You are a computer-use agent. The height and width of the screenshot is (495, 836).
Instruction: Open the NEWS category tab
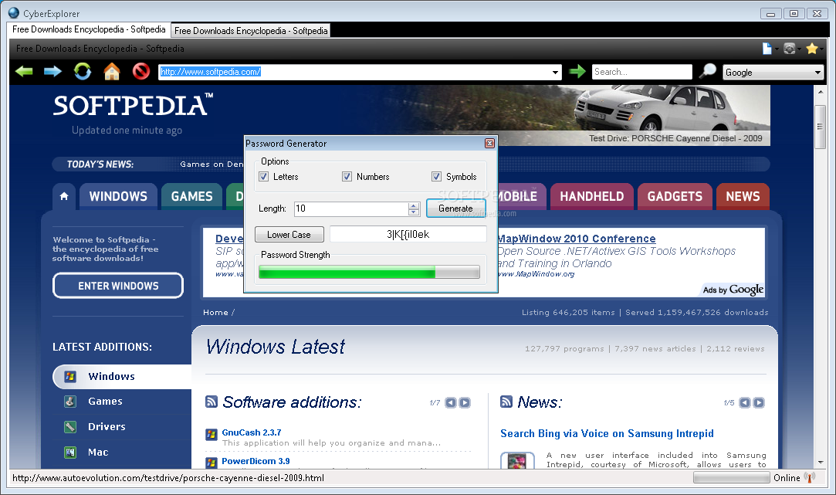743,196
